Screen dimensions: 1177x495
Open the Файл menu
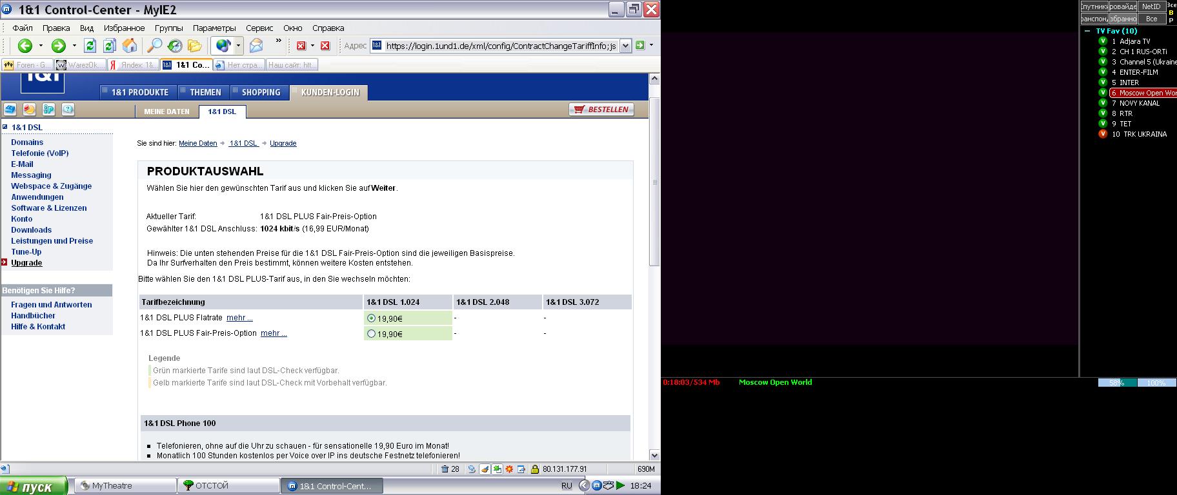pyautogui.click(x=23, y=28)
